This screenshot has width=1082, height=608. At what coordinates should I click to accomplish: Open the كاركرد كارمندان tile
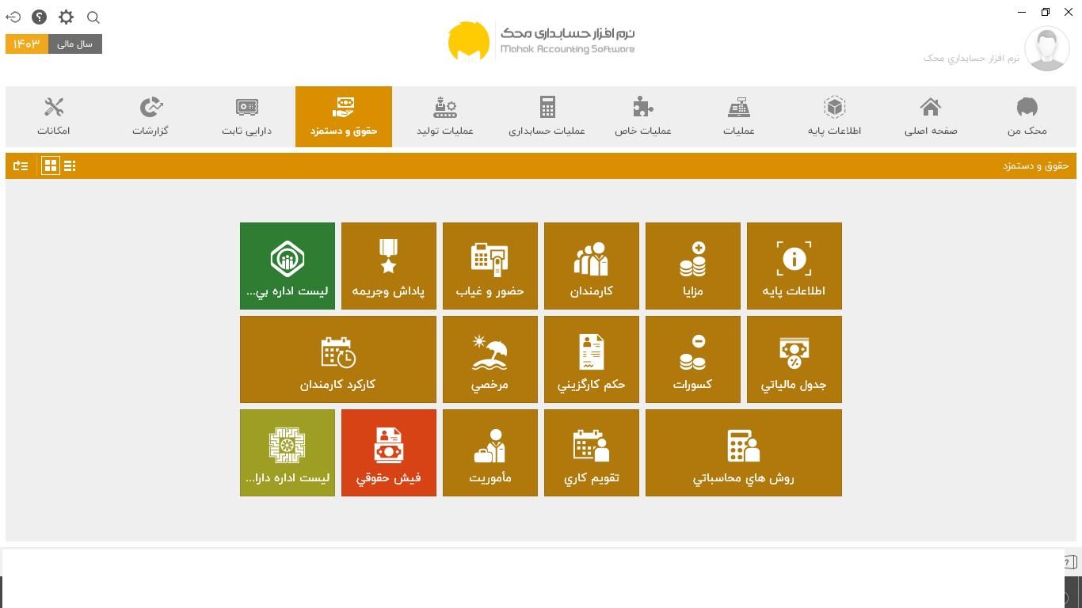tap(337, 359)
